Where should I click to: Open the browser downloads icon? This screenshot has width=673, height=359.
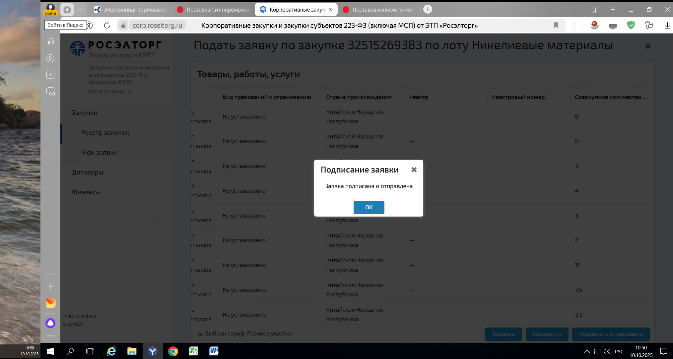coord(667,25)
